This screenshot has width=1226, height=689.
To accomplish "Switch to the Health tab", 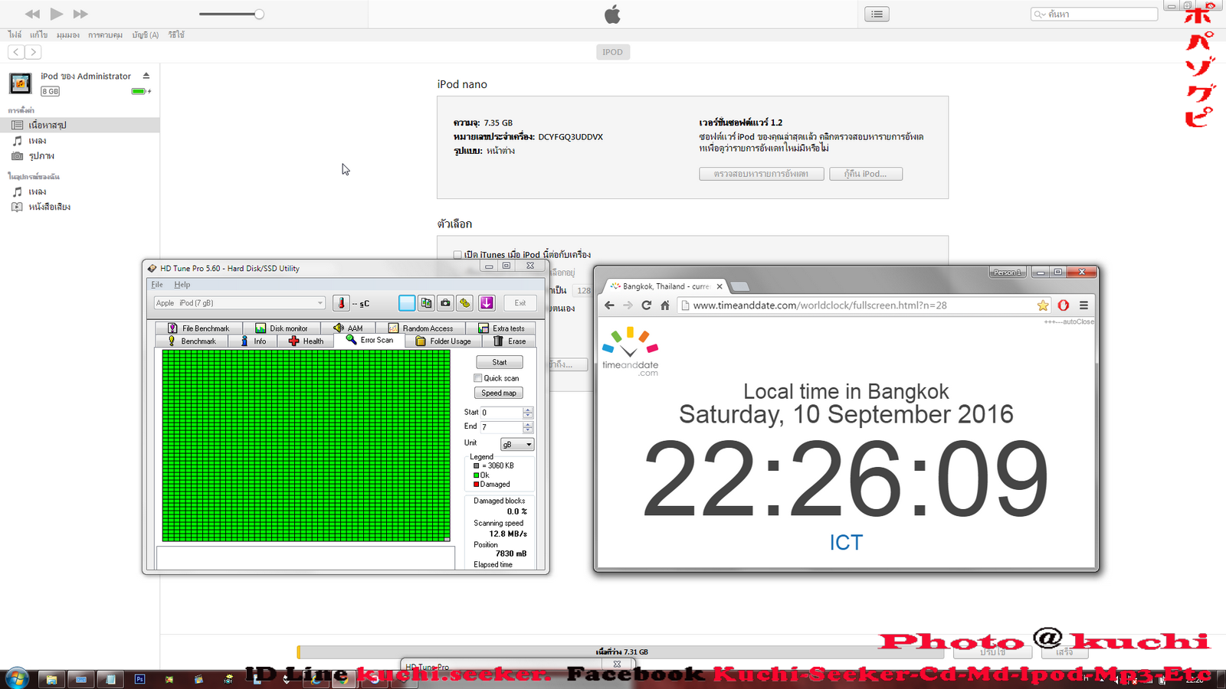I will pyautogui.click(x=306, y=341).
